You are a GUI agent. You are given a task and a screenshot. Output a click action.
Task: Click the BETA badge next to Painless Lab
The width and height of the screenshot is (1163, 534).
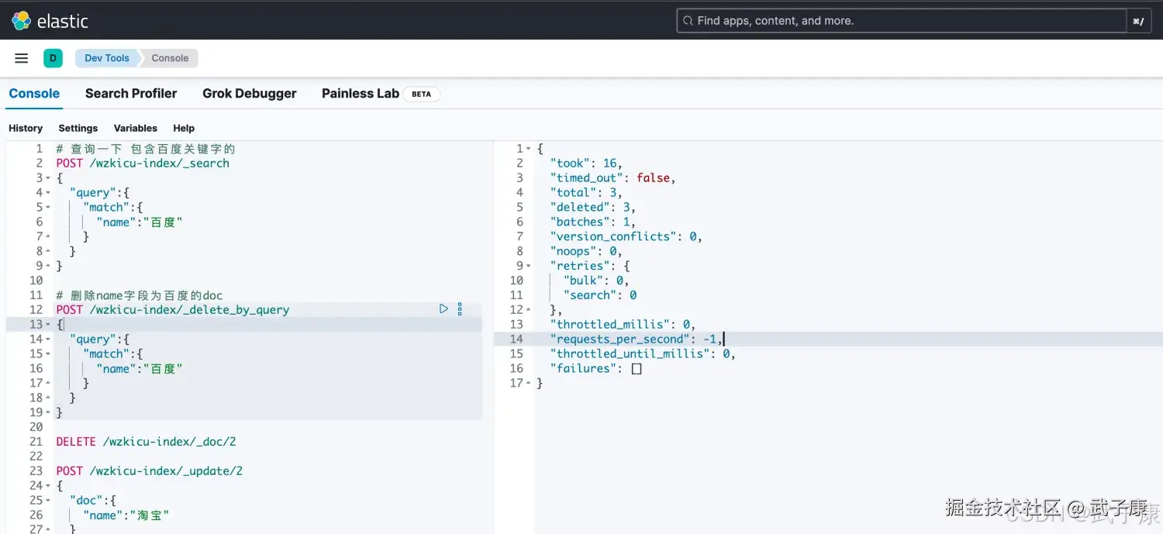click(x=421, y=93)
